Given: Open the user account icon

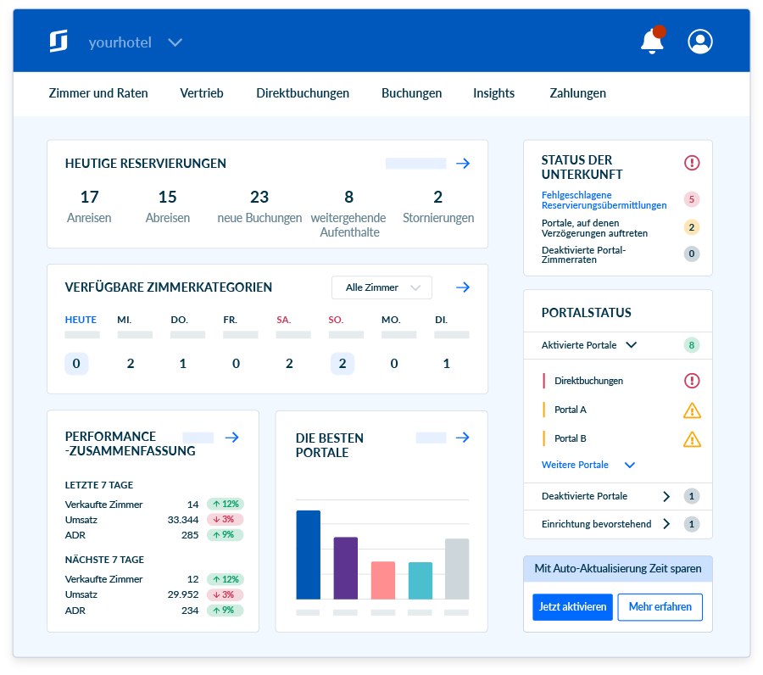Looking at the screenshot, I should click(700, 41).
